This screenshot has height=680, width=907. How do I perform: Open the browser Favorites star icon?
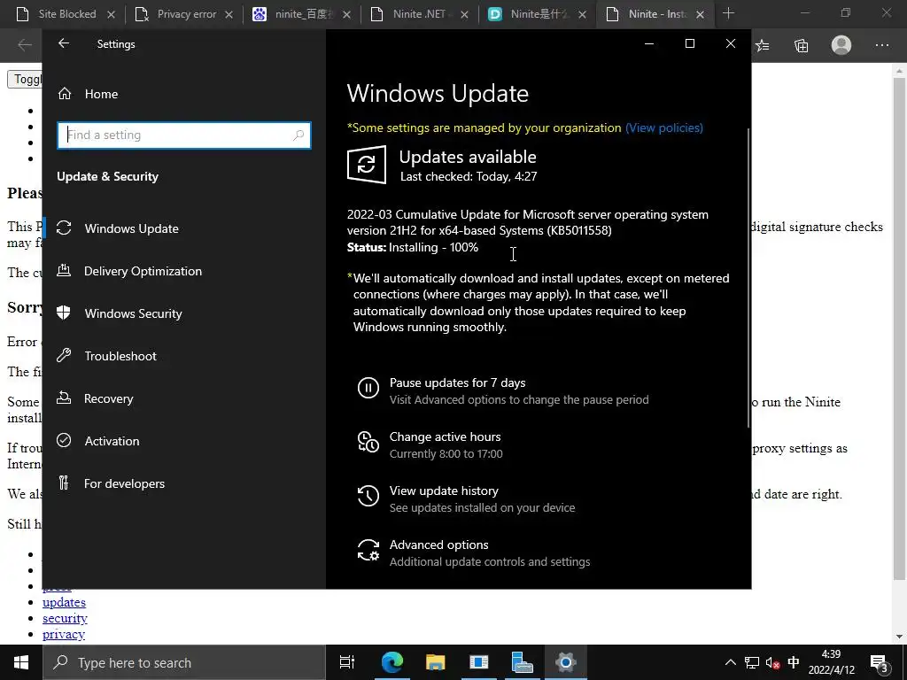point(763,45)
